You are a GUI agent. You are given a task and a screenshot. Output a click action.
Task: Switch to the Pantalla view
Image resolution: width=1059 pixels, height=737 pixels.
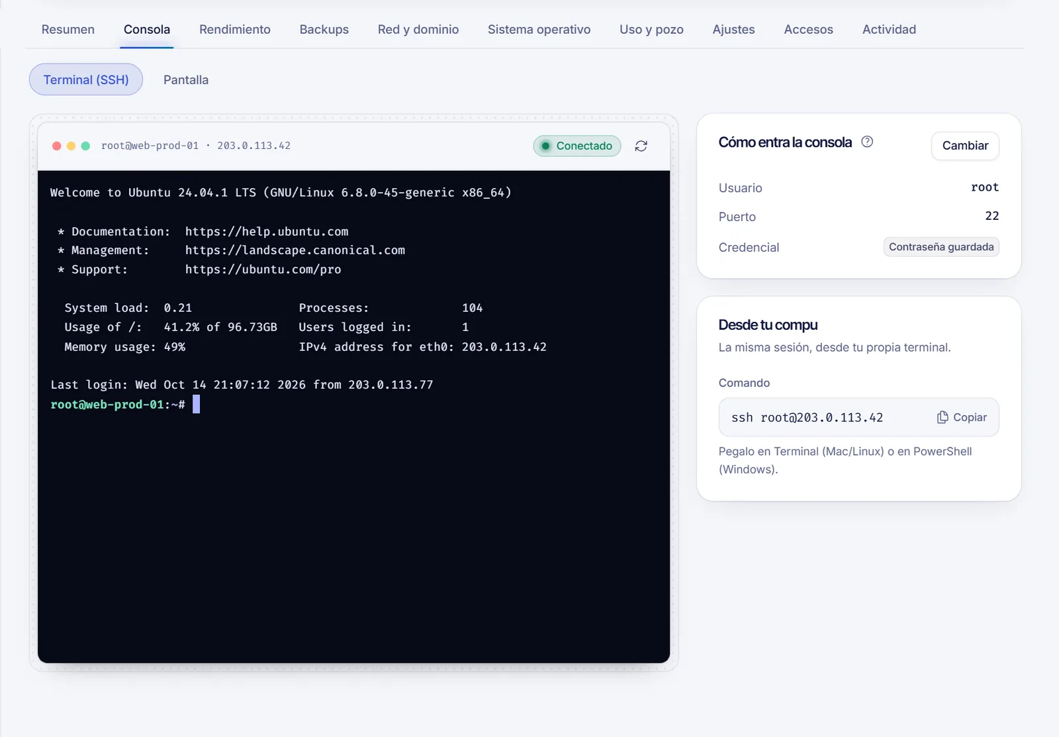tap(186, 79)
